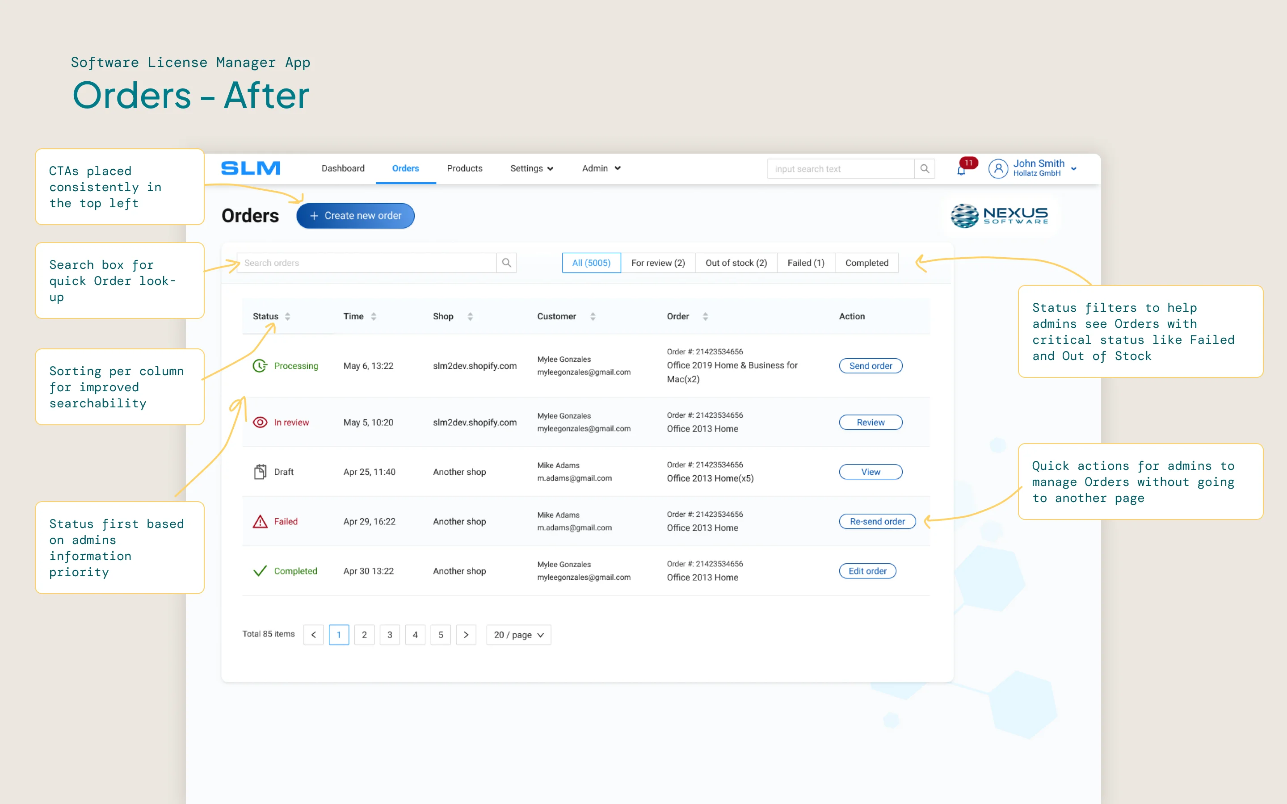The width and height of the screenshot is (1287, 804).
Task: Click the Nexus Software logo
Action: pos(999,215)
